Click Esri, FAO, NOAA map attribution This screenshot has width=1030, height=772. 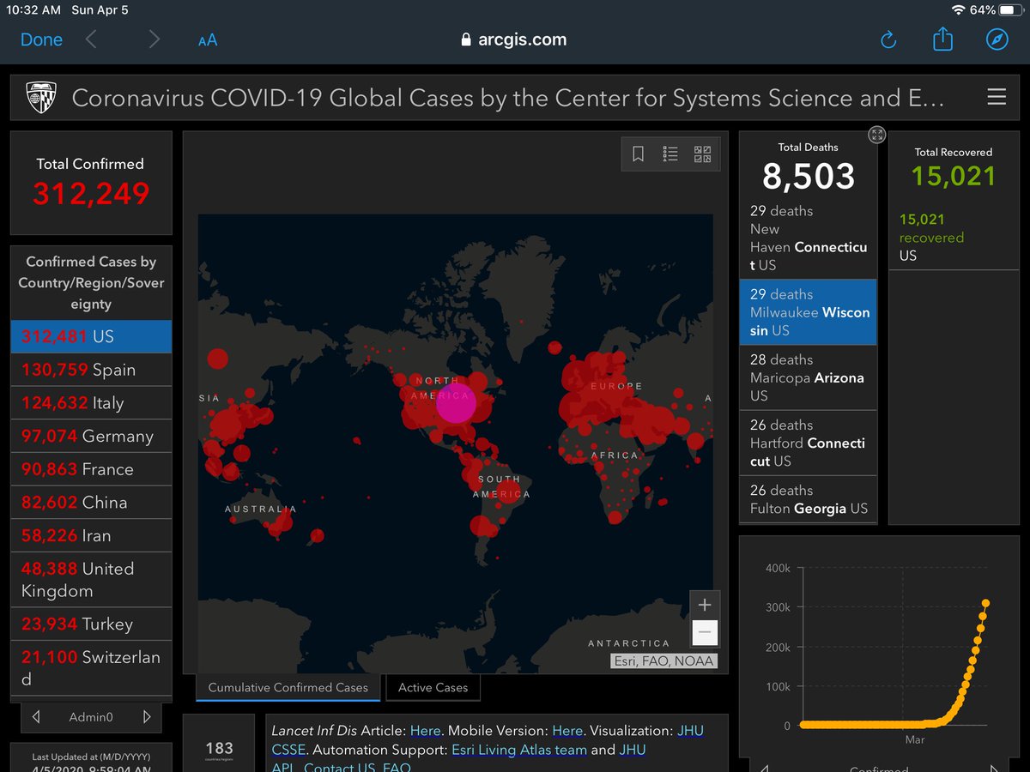[x=663, y=661]
